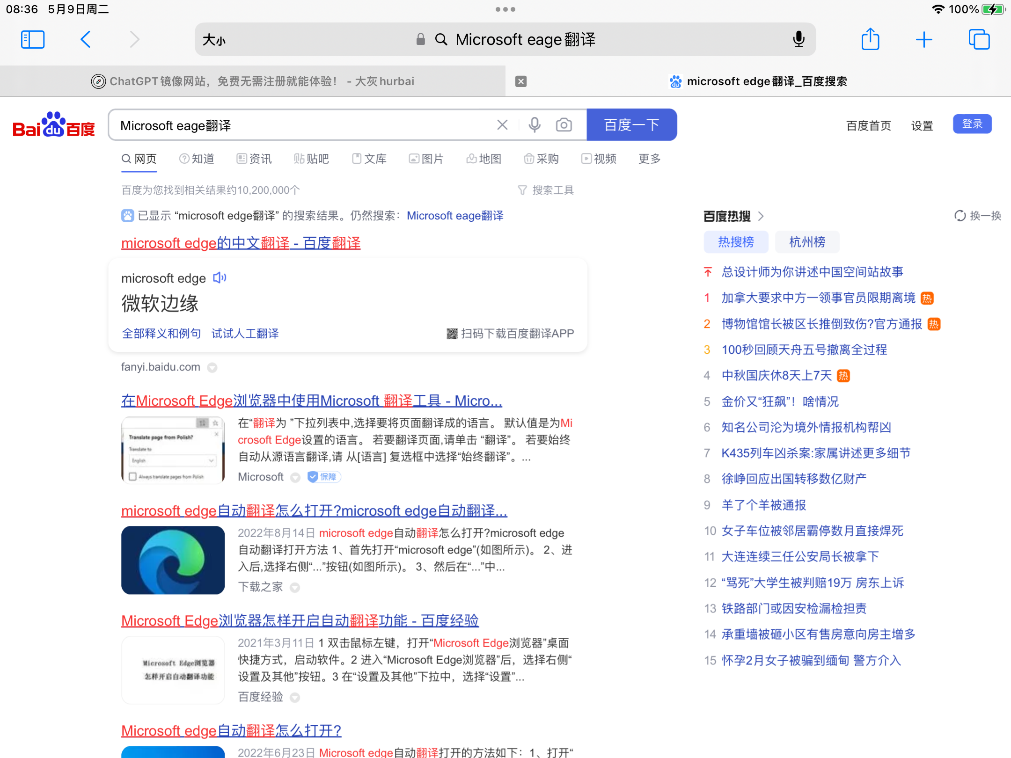Search instead for Microsoft eage翻译
Image resolution: width=1011 pixels, height=758 pixels.
(455, 216)
